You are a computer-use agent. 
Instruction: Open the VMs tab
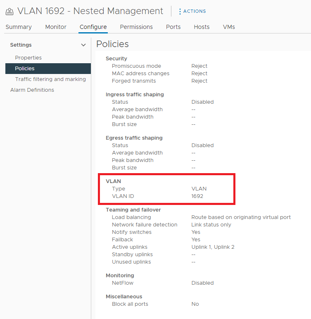229,27
